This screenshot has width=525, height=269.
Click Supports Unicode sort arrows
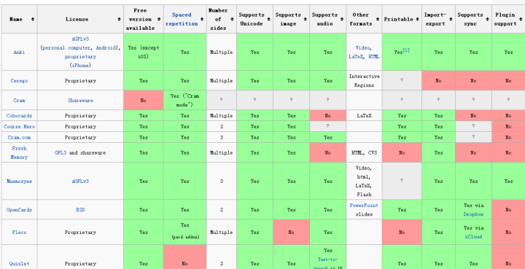pyautogui.click(x=268, y=20)
